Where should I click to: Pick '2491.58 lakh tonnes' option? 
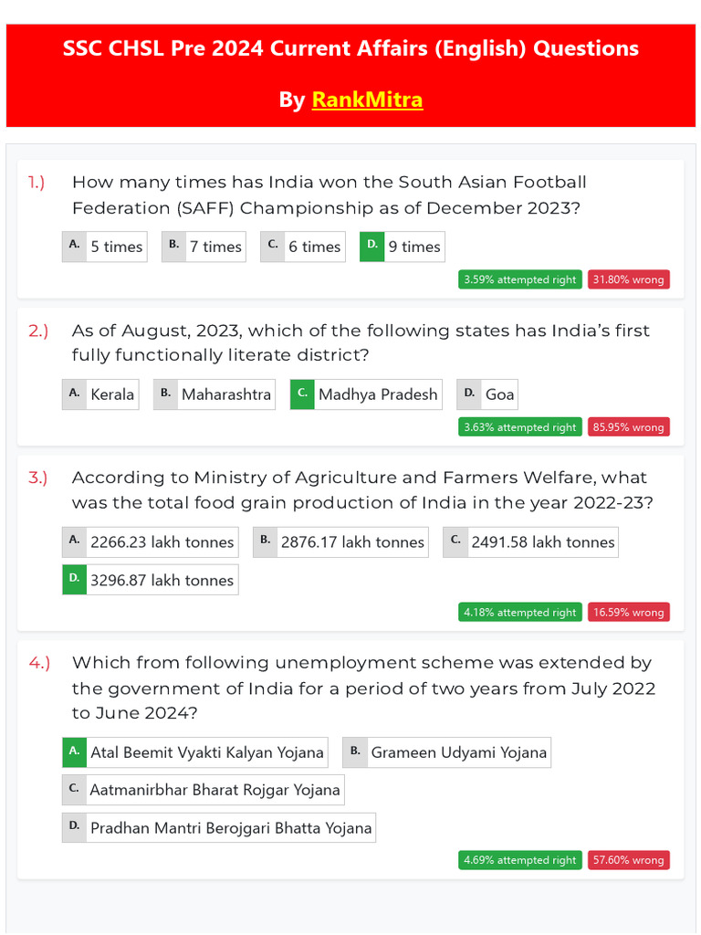coord(530,542)
